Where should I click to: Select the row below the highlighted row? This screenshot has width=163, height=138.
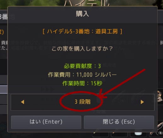[x=4, y=99]
